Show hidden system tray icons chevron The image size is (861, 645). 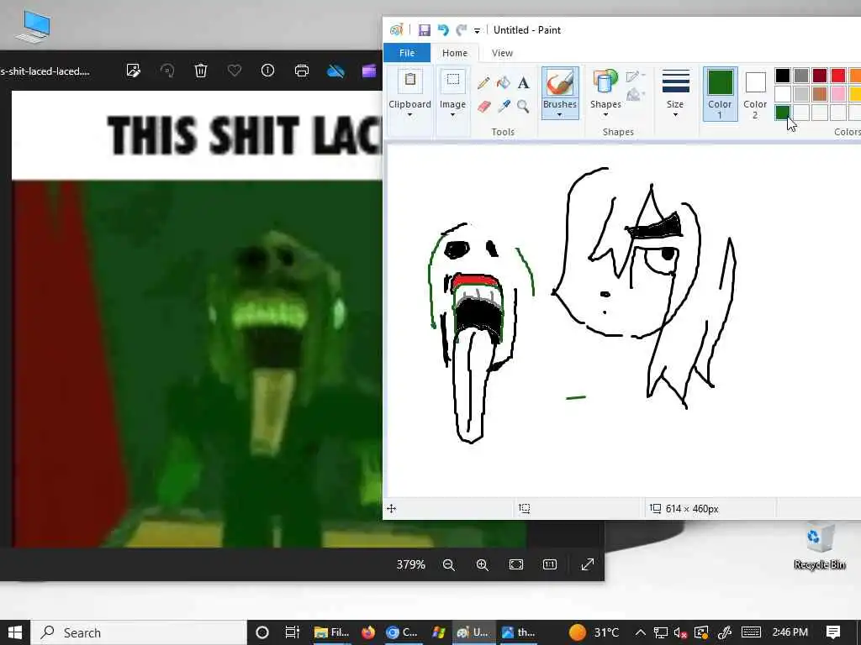click(640, 632)
